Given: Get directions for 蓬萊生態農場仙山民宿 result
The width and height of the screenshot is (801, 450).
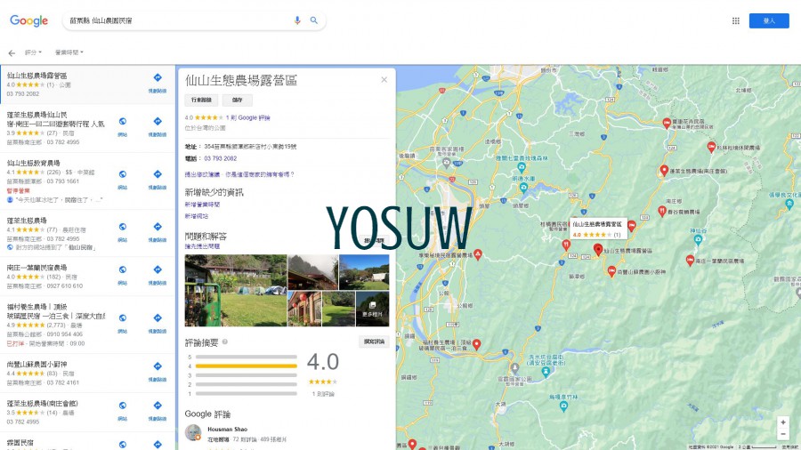Looking at the screenshot, I should pyautogui.click(x=158, y=125).
